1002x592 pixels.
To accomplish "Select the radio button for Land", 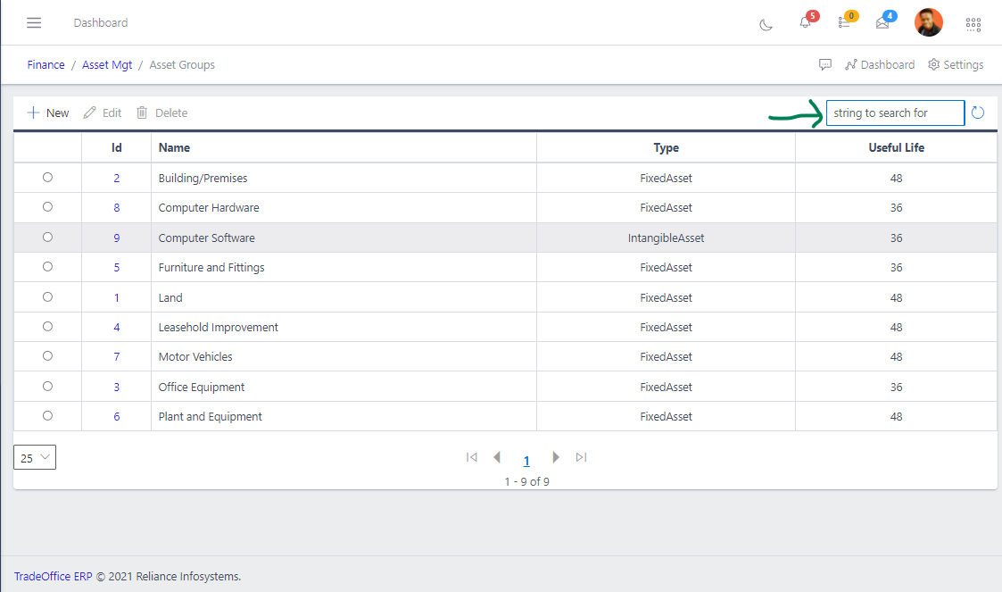I will (x=47, y=296).
